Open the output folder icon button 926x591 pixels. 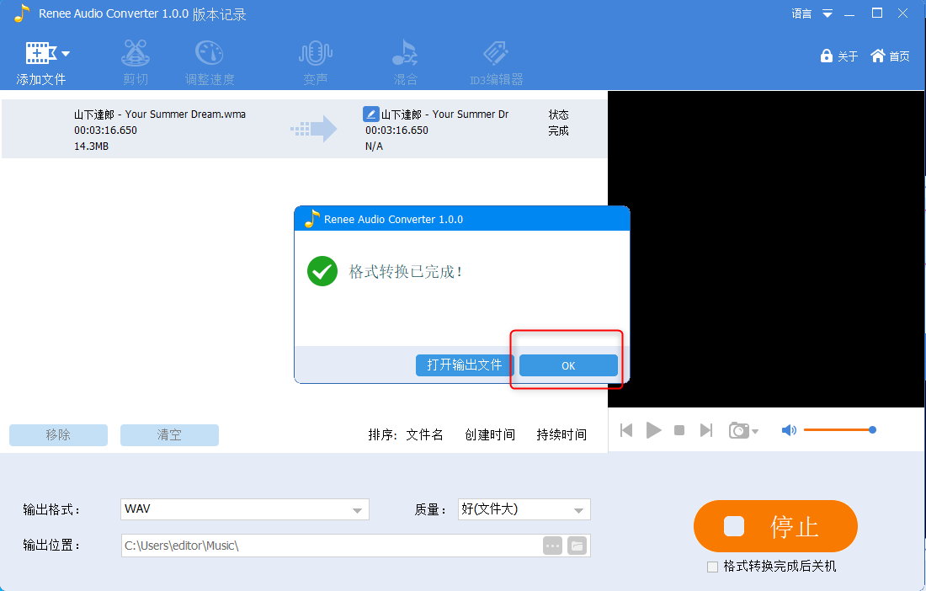[x=577, y=546]
